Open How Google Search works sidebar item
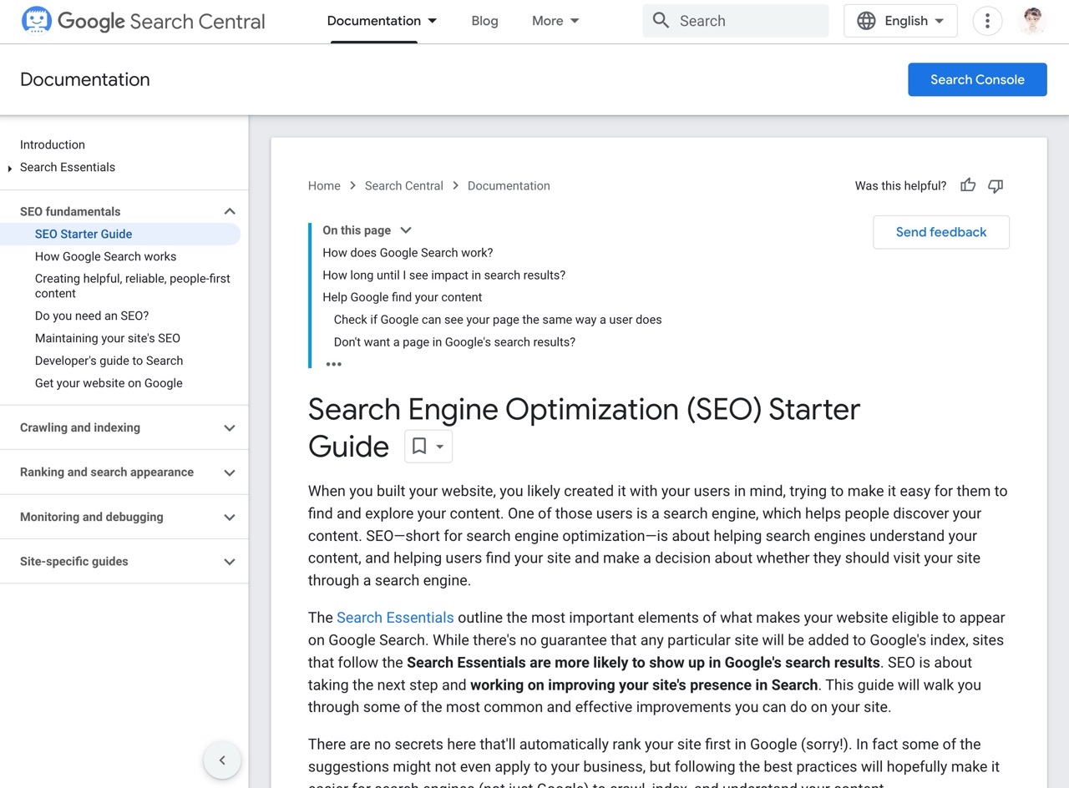The width and height of the screenshot is (1069, 788). tap(105, 256)
